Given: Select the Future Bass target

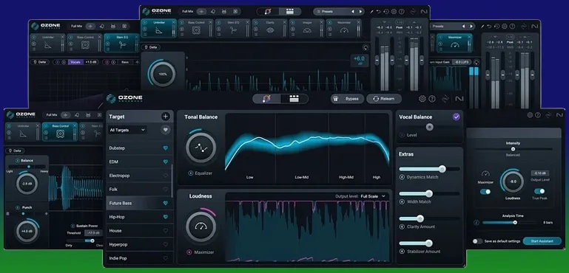Looking at the screenshot, I should 139,203.
